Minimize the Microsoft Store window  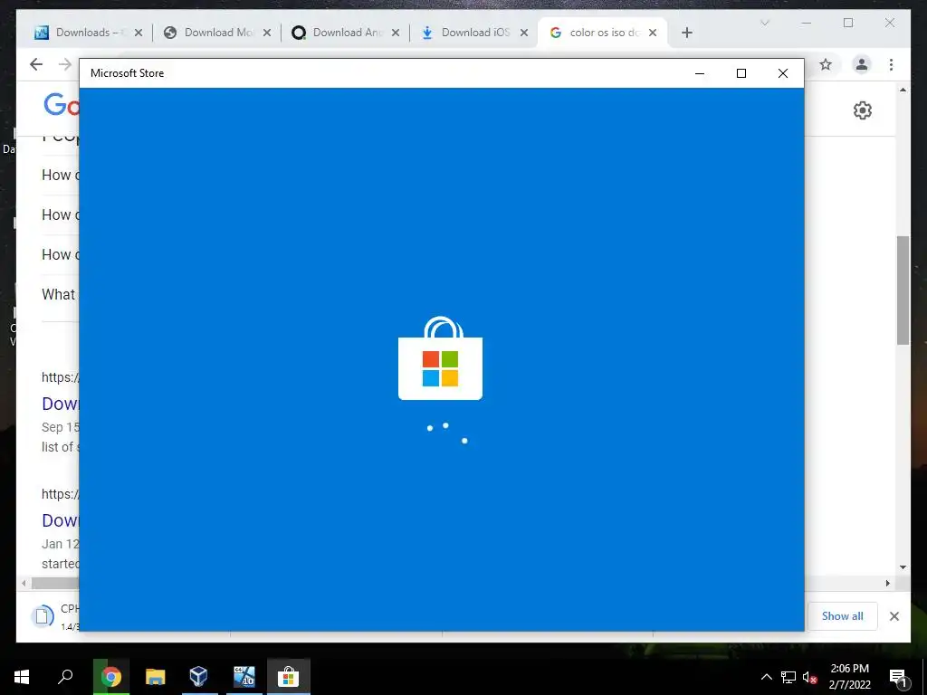pyautogui.click(x=700, y=73)
